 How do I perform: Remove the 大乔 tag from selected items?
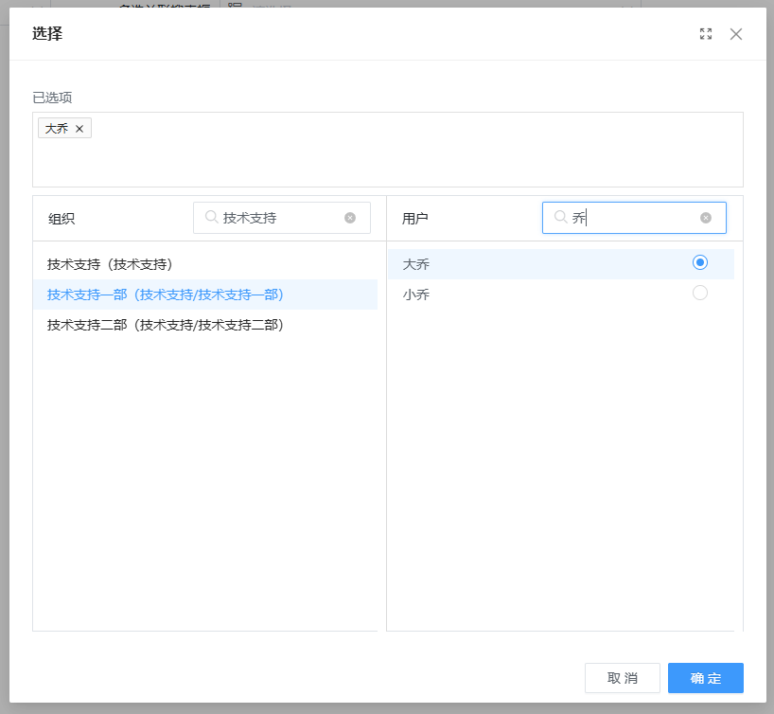pyautogui.click(x=79, y=129)
